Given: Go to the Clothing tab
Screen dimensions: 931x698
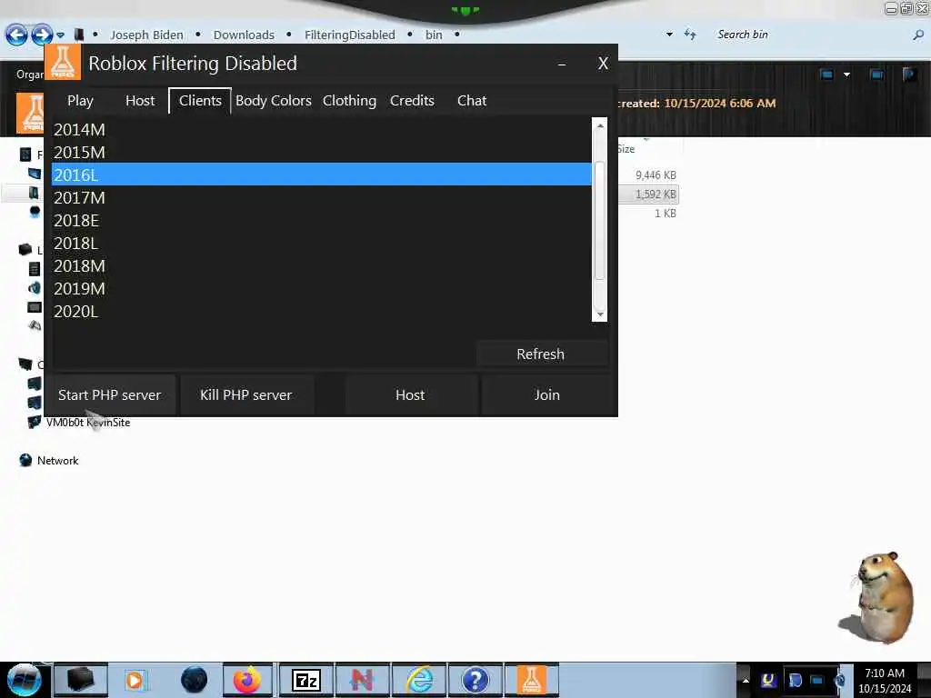Looking at the screenshot, I should coord(349,101).
